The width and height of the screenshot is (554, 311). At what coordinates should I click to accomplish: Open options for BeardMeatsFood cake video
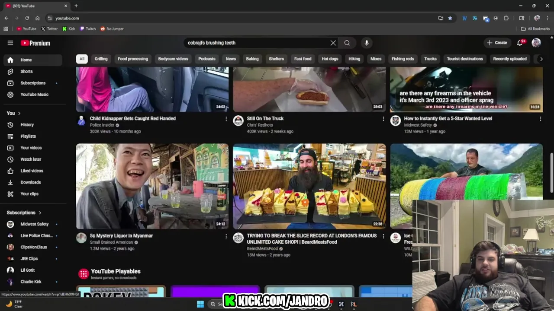pyautogui.click(x=383, y=236)
